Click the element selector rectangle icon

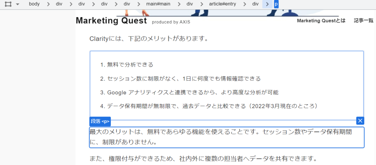[8, 4]
